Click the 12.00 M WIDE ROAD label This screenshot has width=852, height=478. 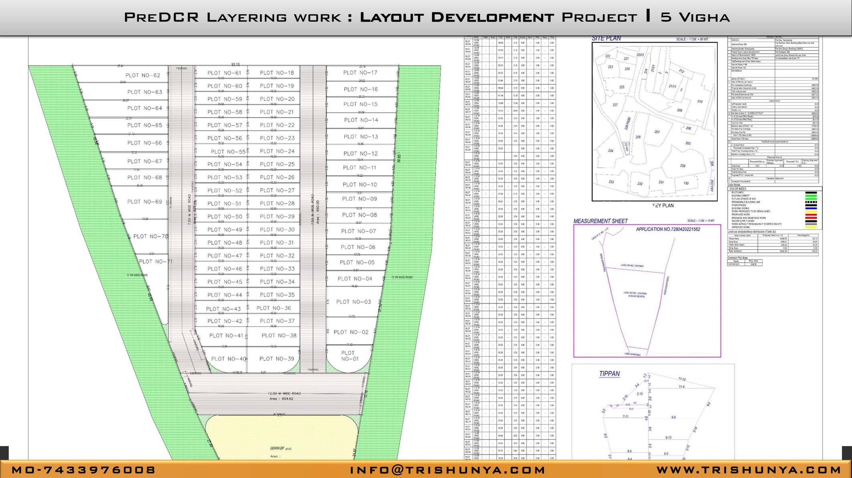pos(284,394)
